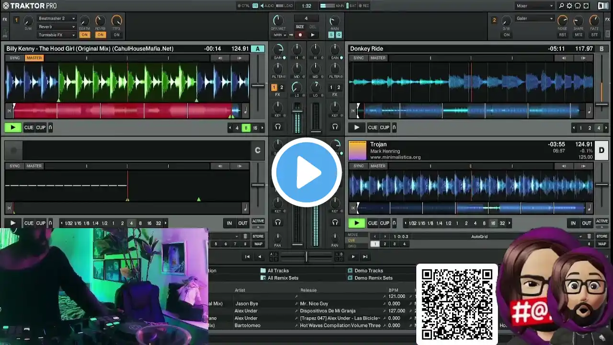Click the fullscreen layout icon in header

tap(586, 6)
